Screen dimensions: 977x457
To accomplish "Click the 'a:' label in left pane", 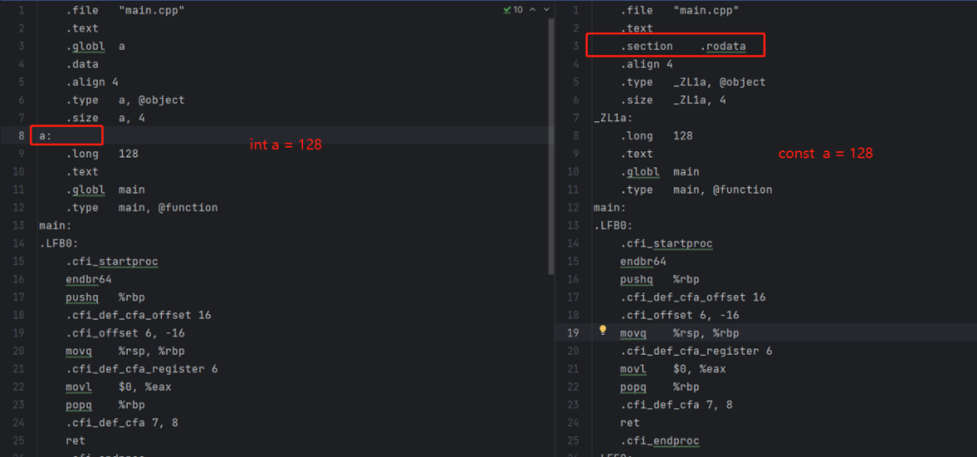I will click(x=45, y=136).
